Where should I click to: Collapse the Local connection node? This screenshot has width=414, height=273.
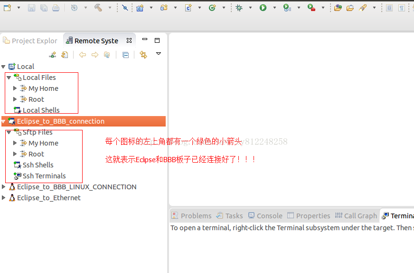point(3,67)
